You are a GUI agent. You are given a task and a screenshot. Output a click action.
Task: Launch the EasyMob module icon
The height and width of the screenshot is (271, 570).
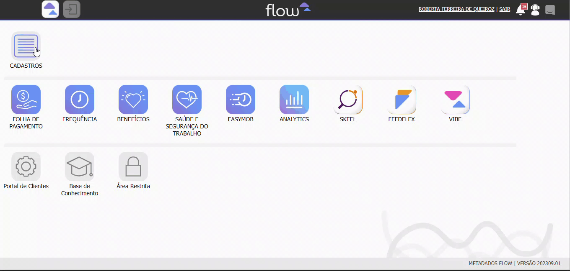click(x=241, y=100)
